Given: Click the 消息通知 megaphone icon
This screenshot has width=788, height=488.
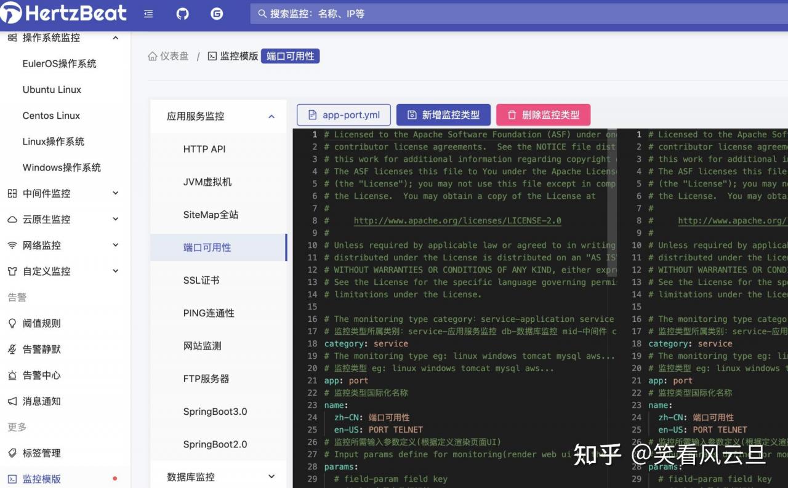Looking at the screenshot, I should [12, 401].
